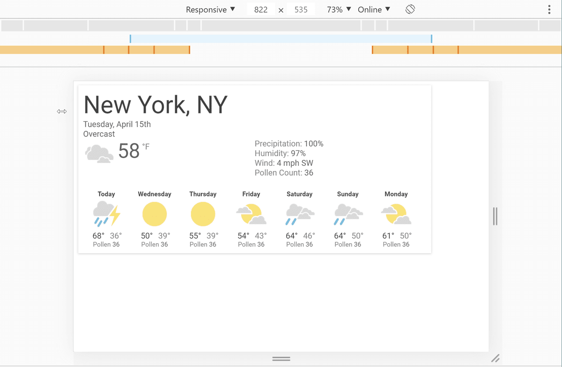562x367 pixels.
Task: Click Wednesday's sun weather icon
Action: tap(155, 214)
